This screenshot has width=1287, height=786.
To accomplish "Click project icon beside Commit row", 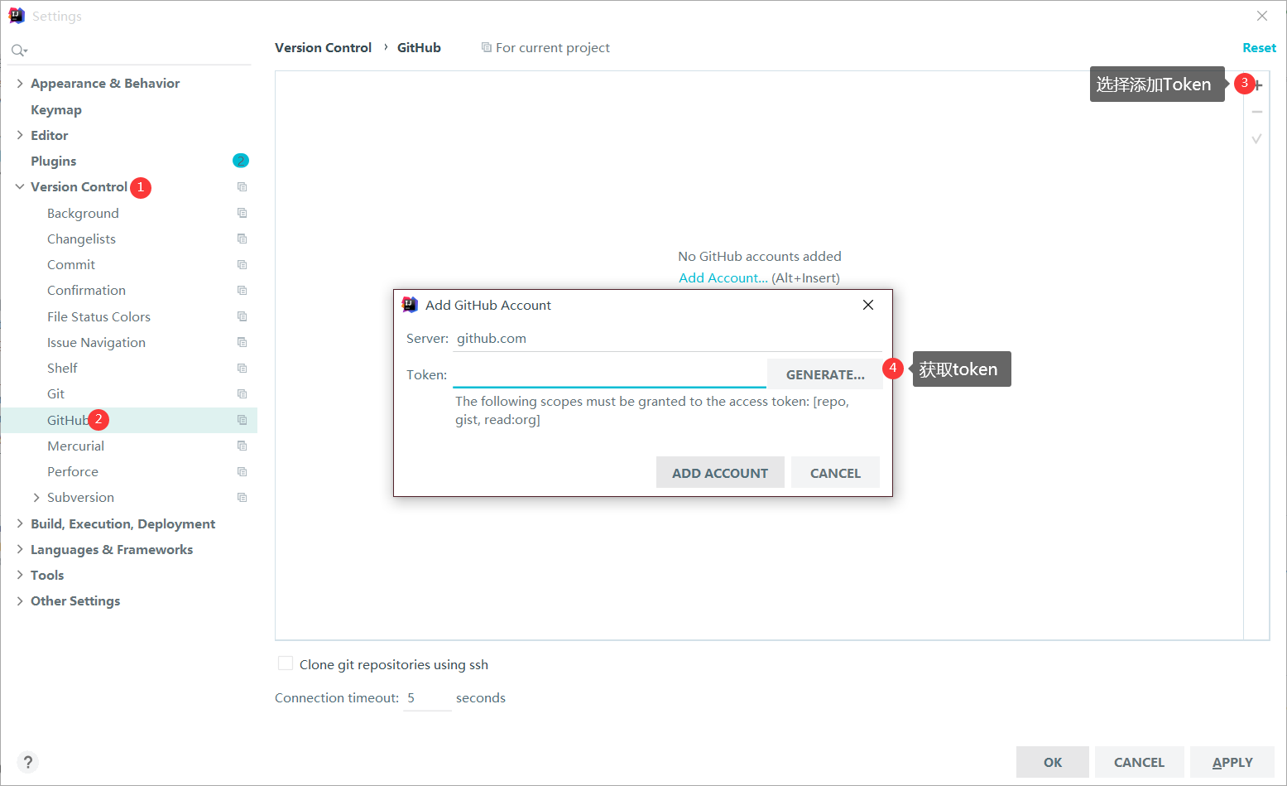I will coord(243,265).
